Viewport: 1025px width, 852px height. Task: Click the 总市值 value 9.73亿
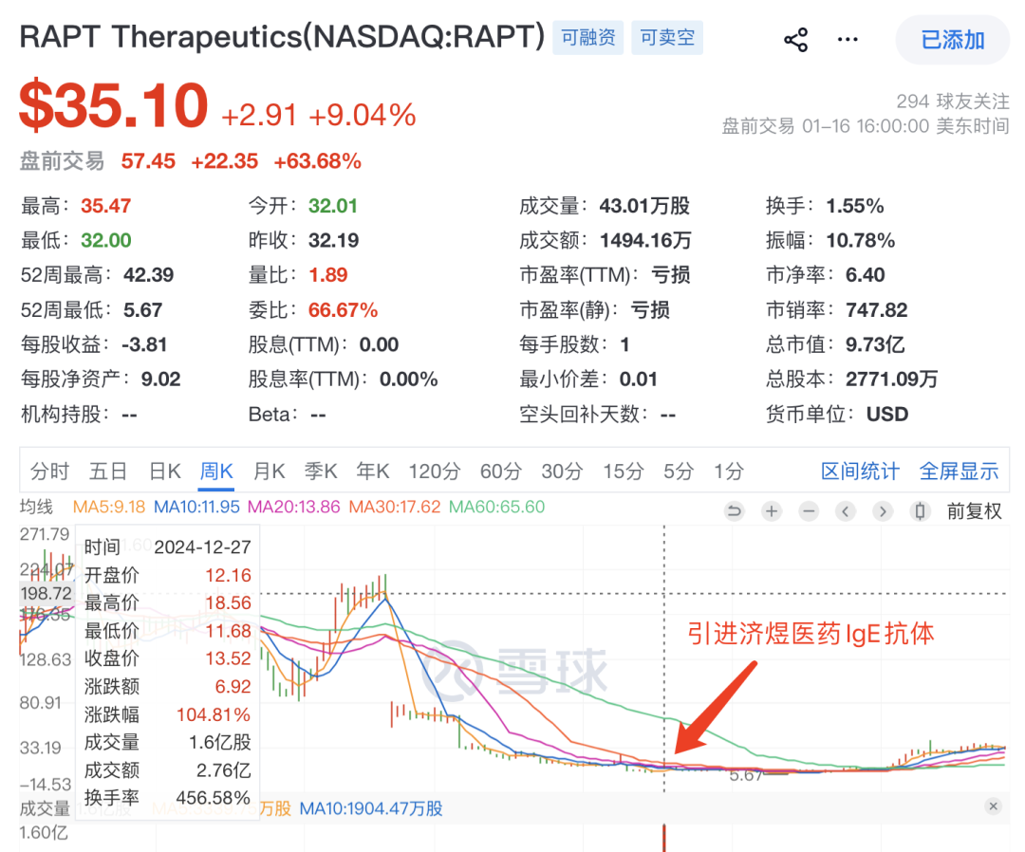click(x=875, y=344)
